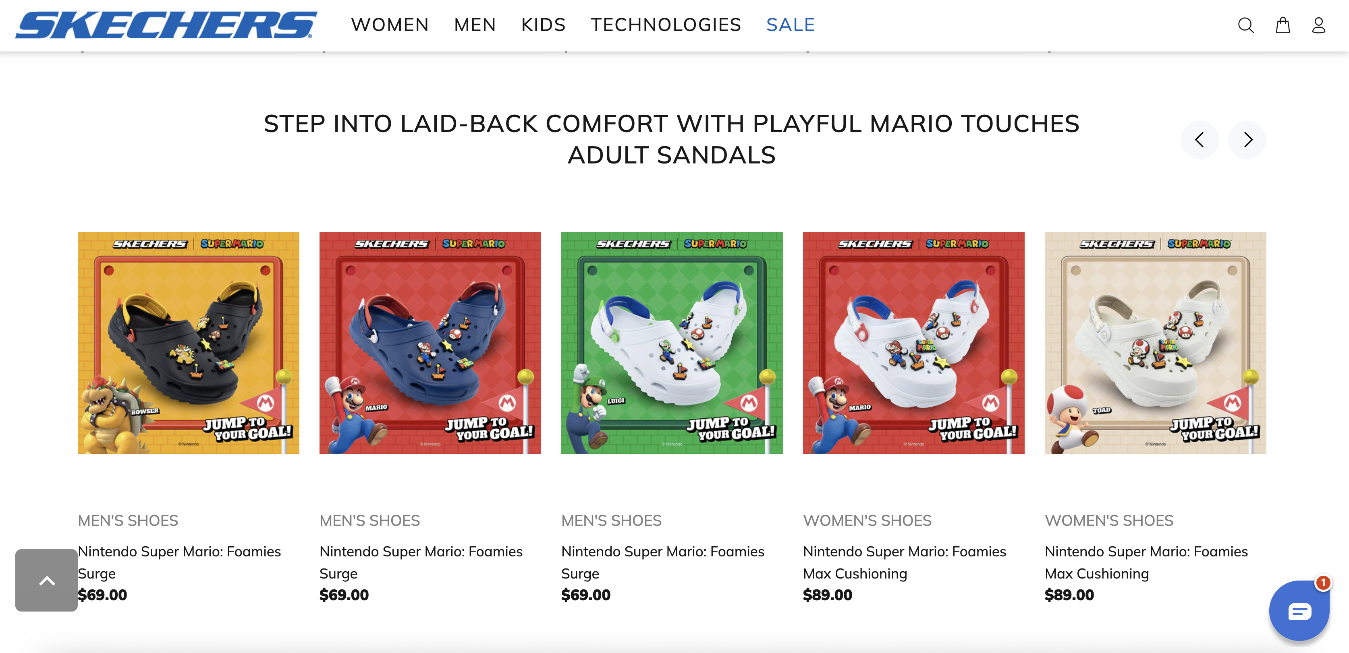Image resolution: width=1349 pixels, height=653 pixels.
Task: Select SALE in the navigation bar
Action: point(790,25)
